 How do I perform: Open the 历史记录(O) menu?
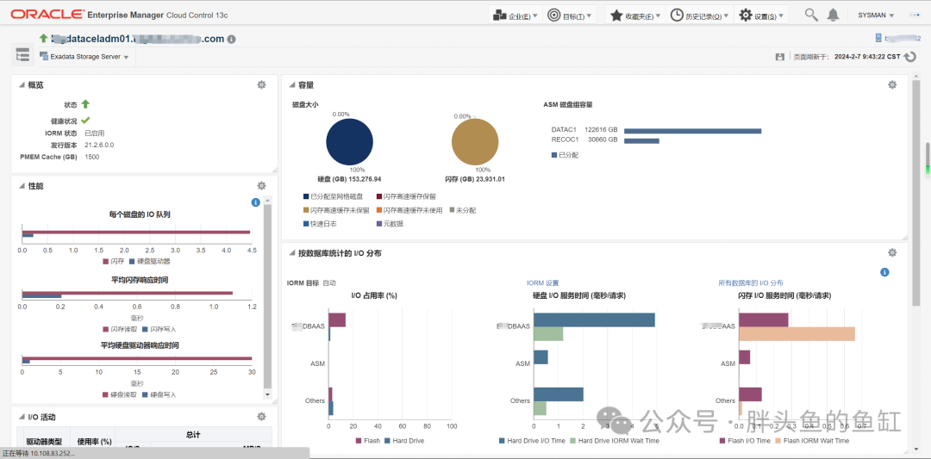pyautogui.click(x=699, y=16)
